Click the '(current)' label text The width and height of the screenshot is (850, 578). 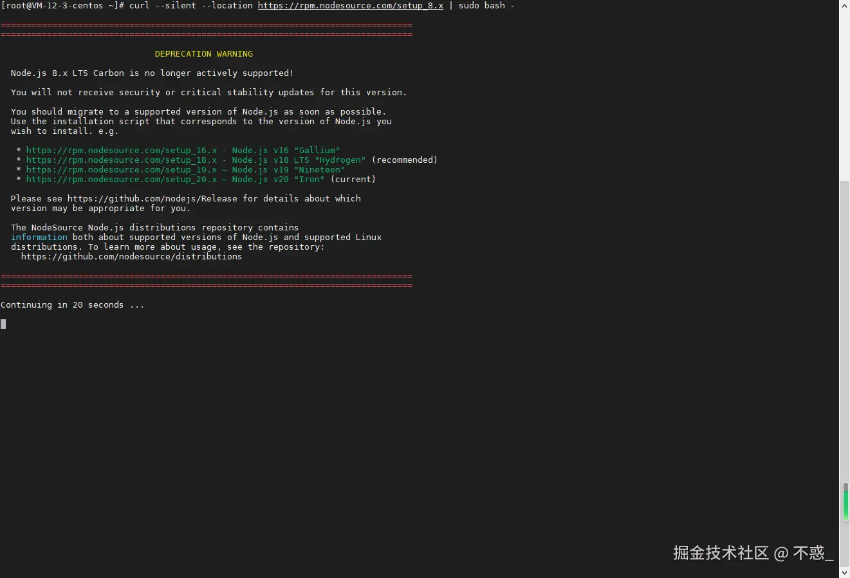coord(353,179)
